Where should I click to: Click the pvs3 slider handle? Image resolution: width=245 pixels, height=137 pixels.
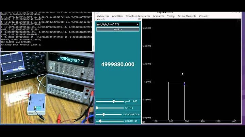tap(100, 121)
